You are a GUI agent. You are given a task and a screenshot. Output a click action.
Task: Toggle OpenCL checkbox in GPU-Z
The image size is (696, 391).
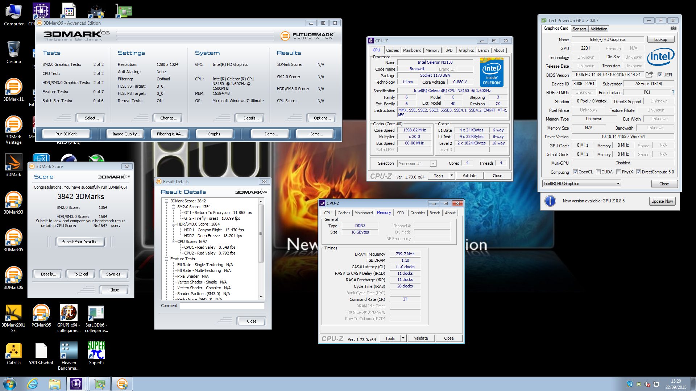575,172
